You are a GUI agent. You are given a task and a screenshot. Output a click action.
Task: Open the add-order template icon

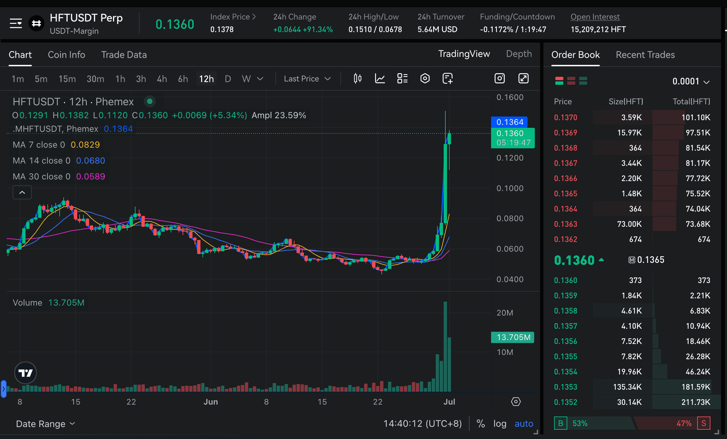coord(447,78)
